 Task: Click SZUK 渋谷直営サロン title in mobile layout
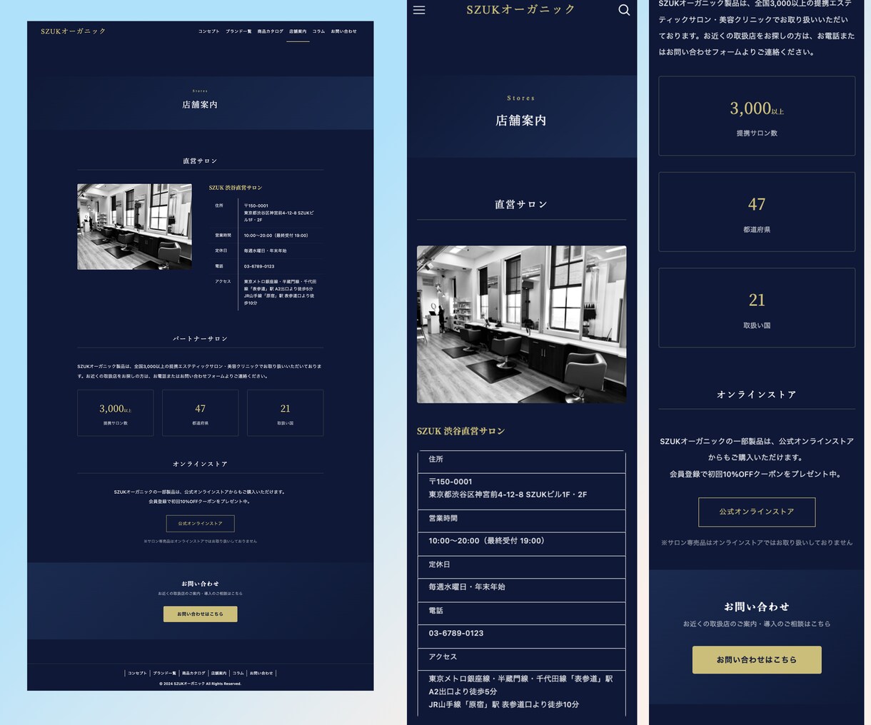pyautogui.click(x=460, y=431)
